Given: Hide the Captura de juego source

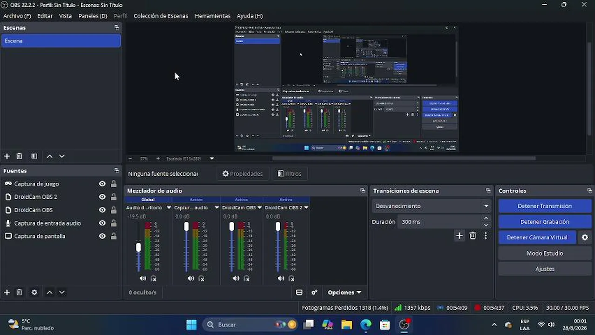Looking at the screenshot, I should [102, 184].
